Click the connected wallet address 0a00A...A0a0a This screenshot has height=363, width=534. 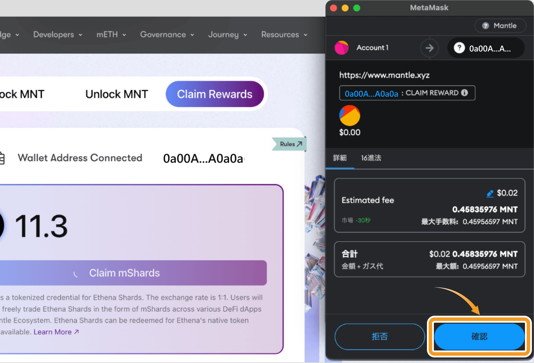204,159
